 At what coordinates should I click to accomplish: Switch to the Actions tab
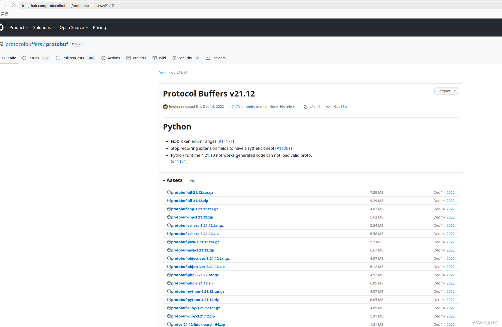coord(111,58)
